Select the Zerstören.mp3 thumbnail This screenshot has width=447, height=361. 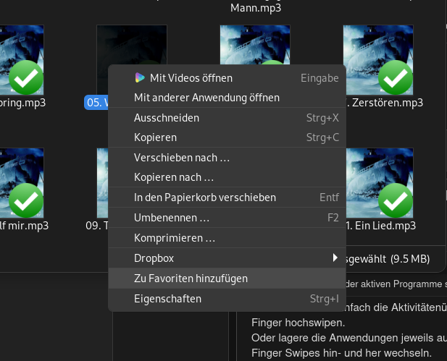378,60
